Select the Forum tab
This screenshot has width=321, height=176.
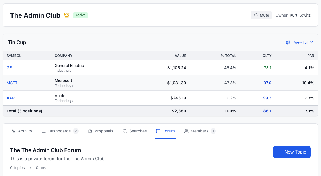[165, 131]
